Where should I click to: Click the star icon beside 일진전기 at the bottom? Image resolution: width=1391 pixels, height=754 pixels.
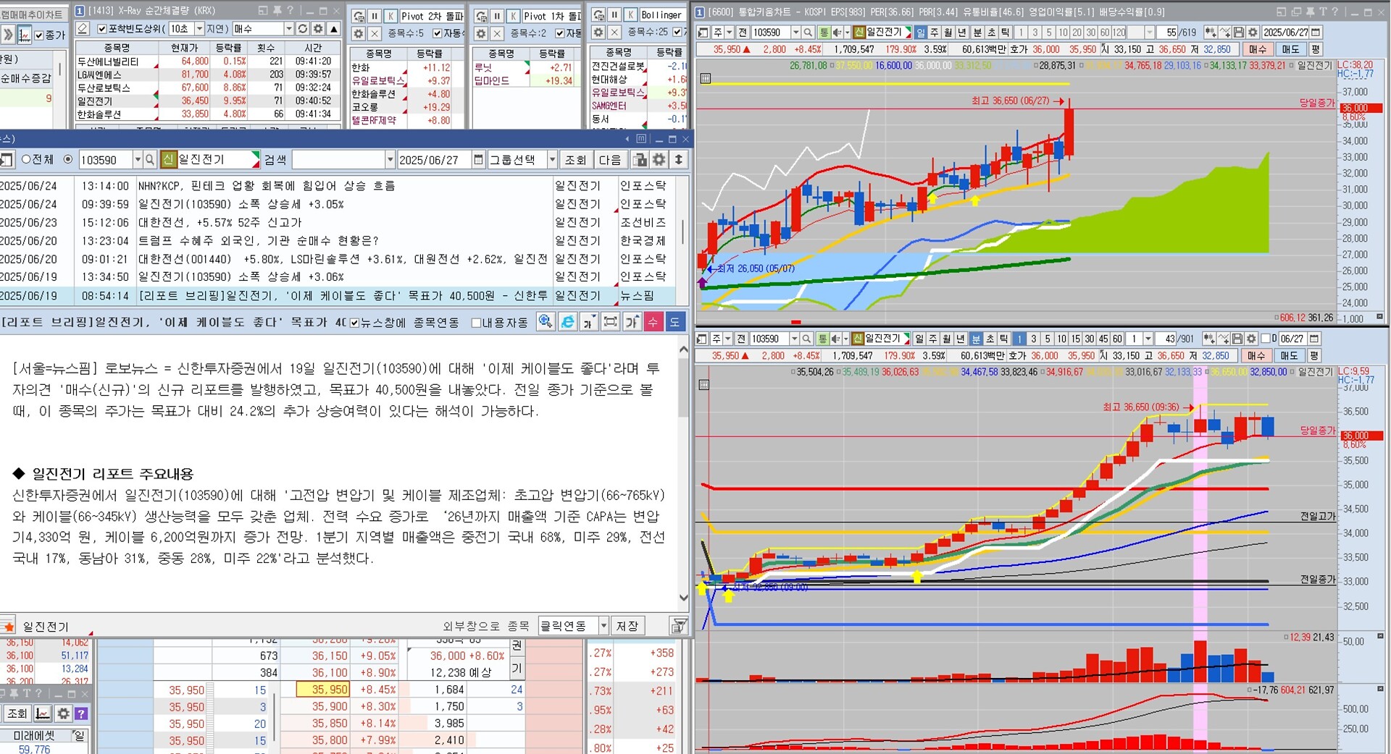pos(9,626)
